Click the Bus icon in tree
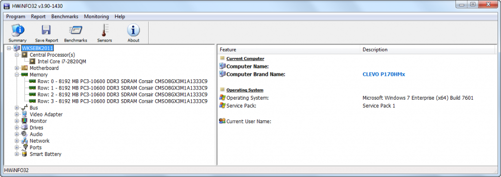 [24, 108]
